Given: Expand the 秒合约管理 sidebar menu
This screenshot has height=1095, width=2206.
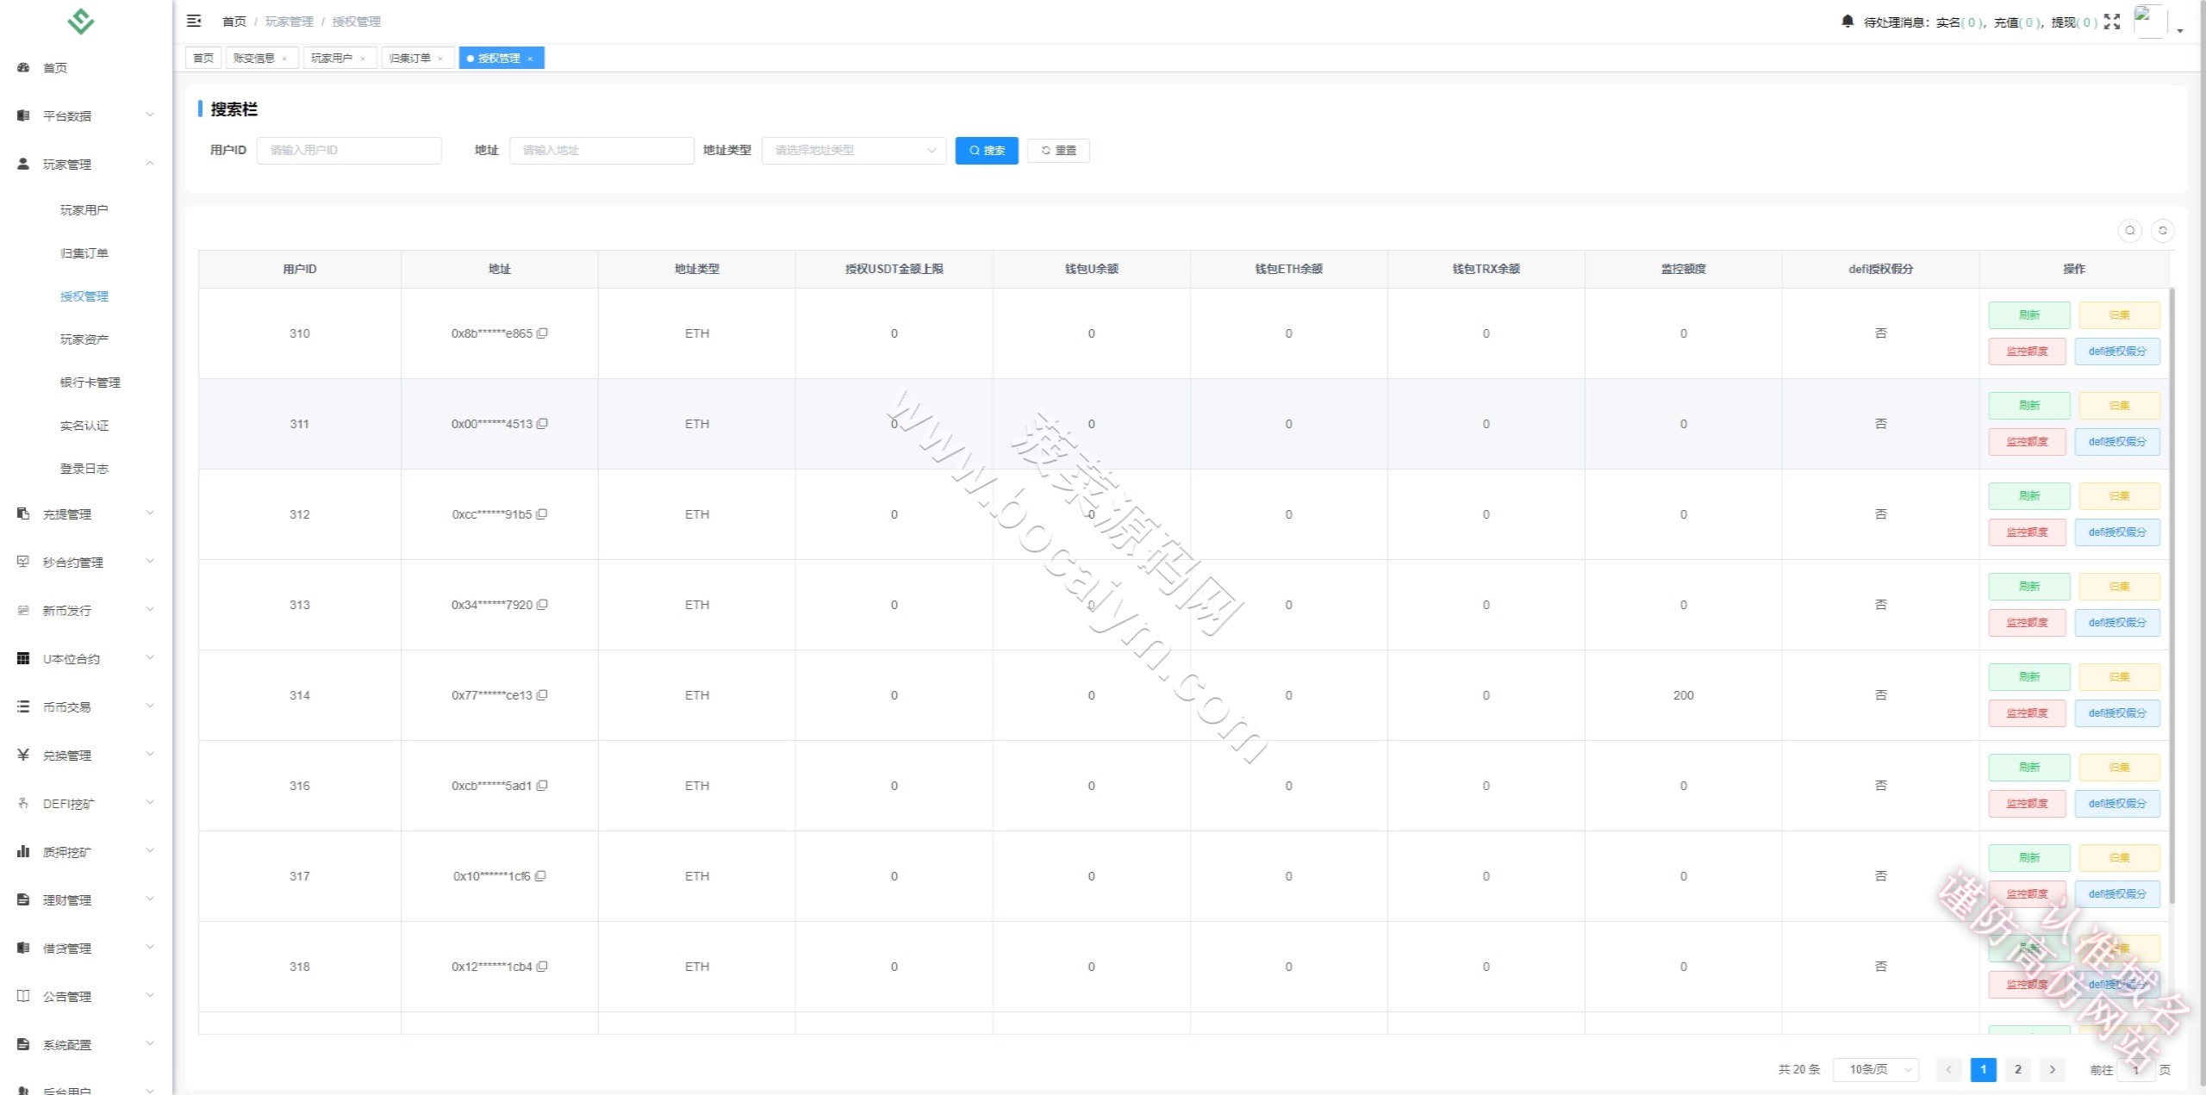Looking at the screenshot, I should click(86, 562).
